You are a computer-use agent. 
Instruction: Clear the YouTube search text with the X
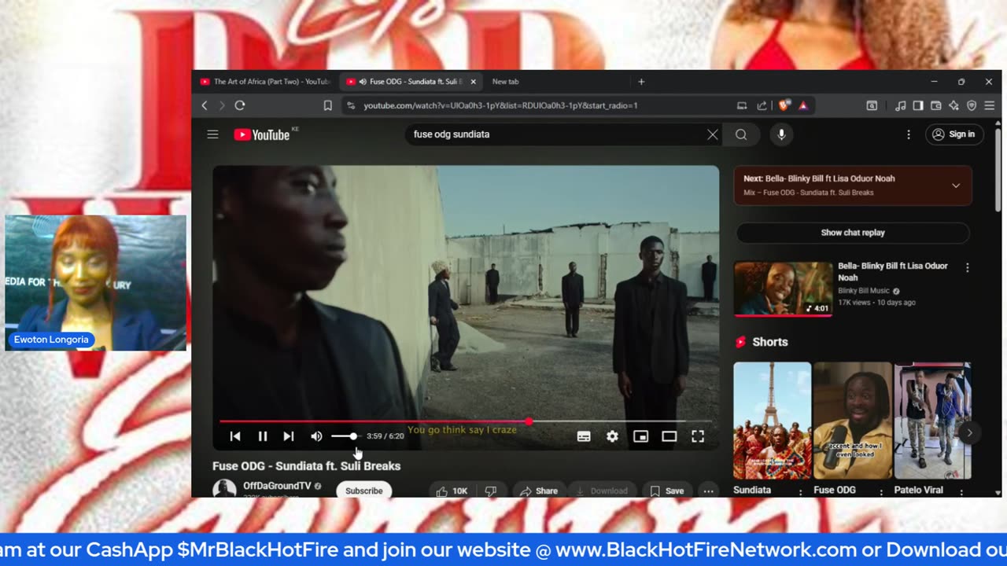coord(713,134)
